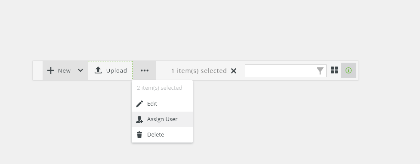
Task: Select Assign User menu entry
Action: pos(162,119)
